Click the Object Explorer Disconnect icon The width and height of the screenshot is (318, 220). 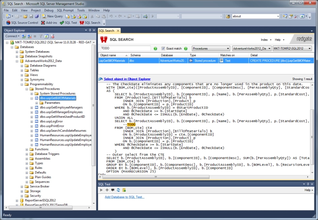29,36
